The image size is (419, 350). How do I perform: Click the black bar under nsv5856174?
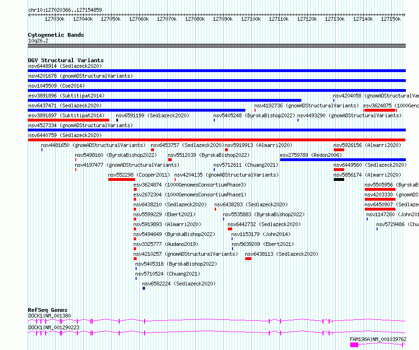[x=339, y=179]
